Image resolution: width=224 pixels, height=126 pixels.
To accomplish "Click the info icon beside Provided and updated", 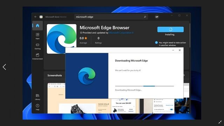I will [81, 33].
